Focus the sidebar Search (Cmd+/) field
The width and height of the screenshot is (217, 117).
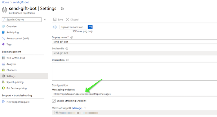point(22,19)
